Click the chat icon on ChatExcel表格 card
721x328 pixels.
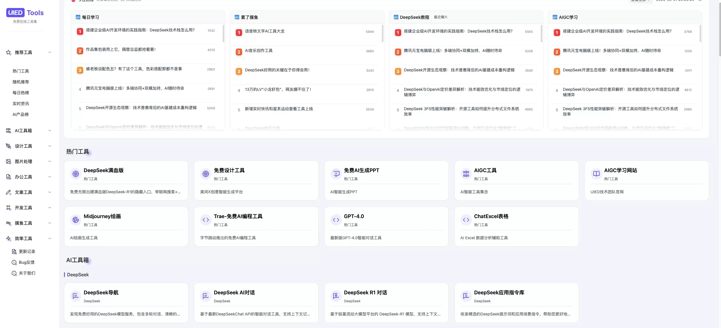(x=466, y=220)
